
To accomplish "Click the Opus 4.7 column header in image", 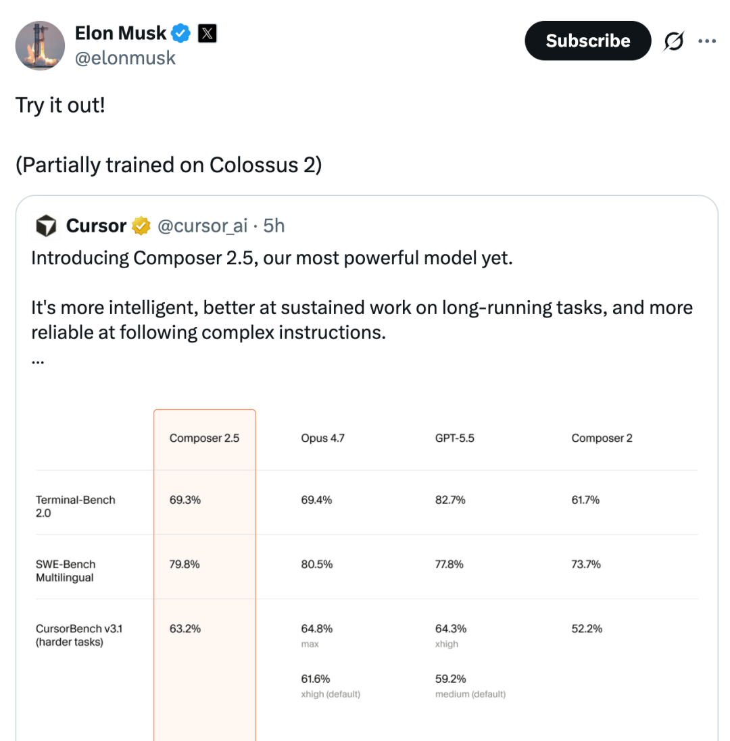I will click(322, 438).
